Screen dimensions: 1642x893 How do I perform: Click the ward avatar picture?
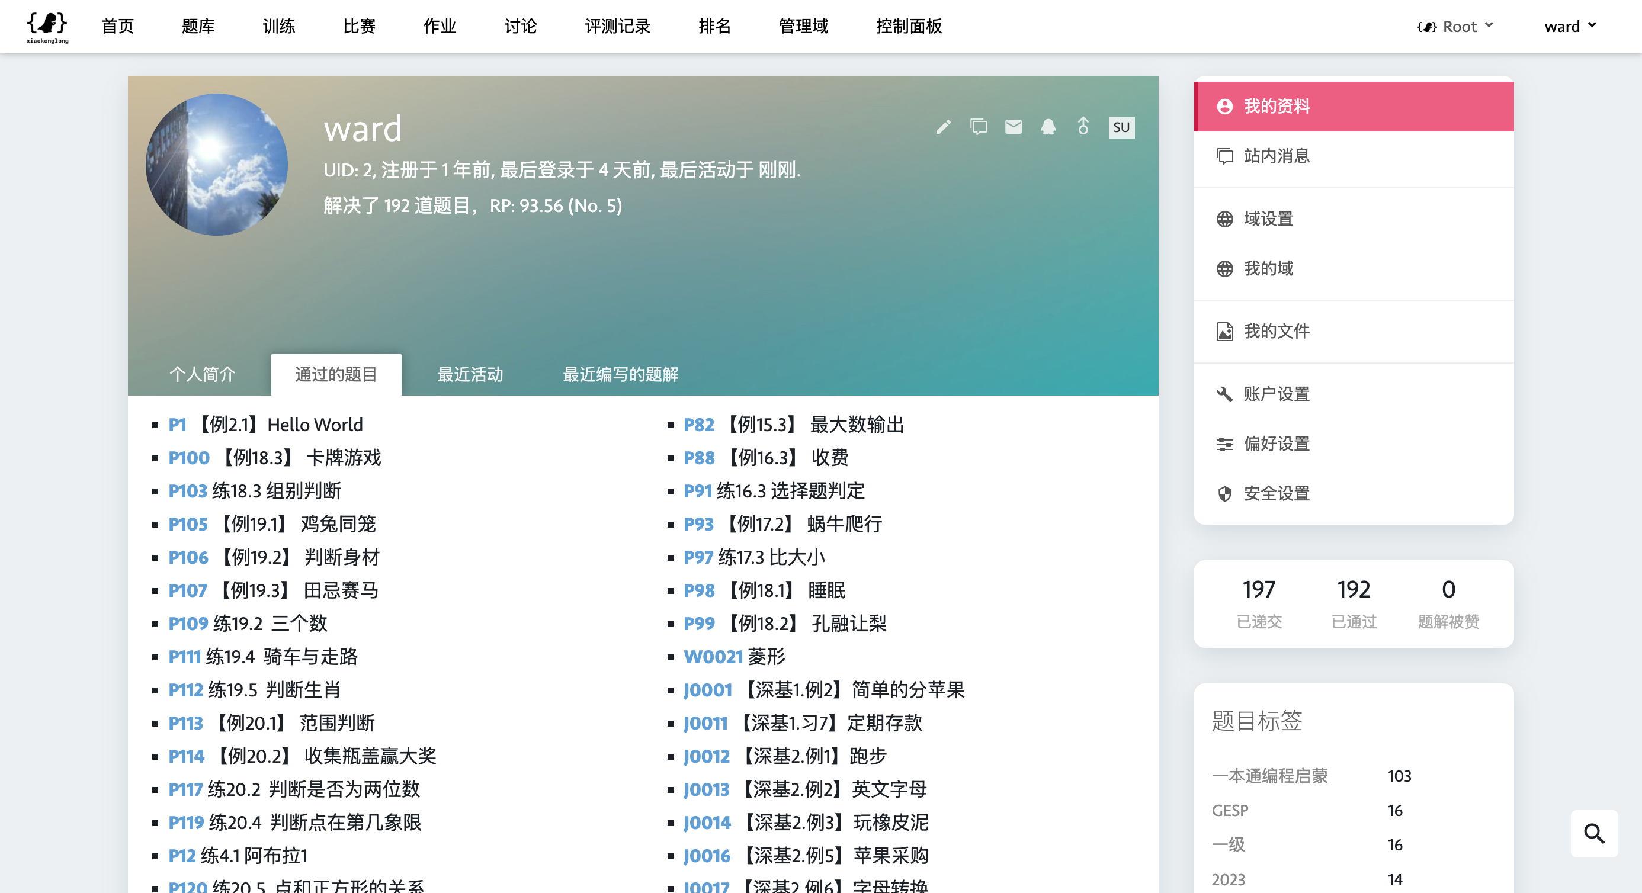click(217, 165)
